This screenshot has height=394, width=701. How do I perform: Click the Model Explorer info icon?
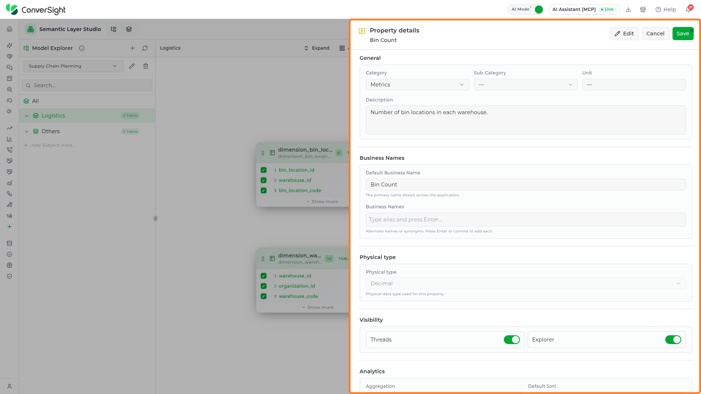82,48
